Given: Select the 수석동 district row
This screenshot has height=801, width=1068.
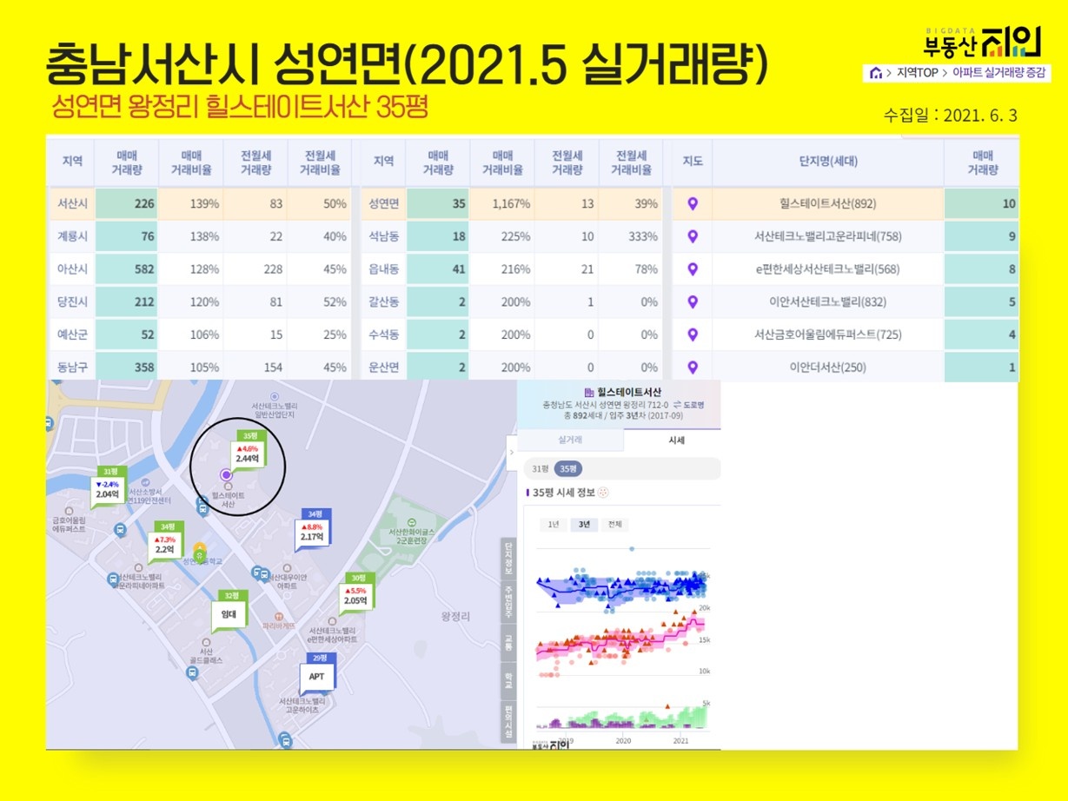Looking at the screenshot, I should pos(511,334).
